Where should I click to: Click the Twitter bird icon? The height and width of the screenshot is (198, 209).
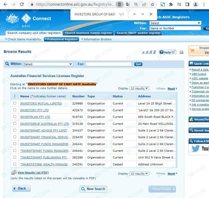(196, 148)
